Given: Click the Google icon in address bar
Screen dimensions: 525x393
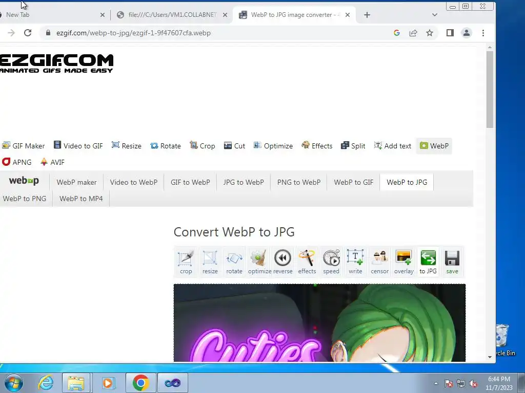Looking at the screenshot, I should coord(397,33).
